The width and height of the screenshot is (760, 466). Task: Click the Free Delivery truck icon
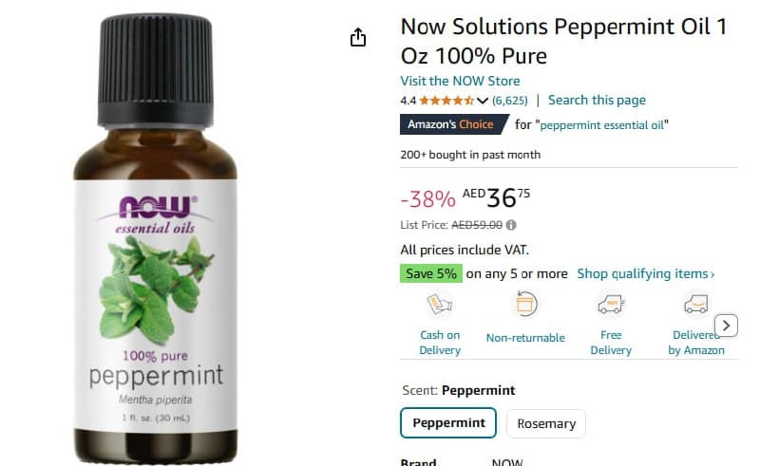coord(611,305)
